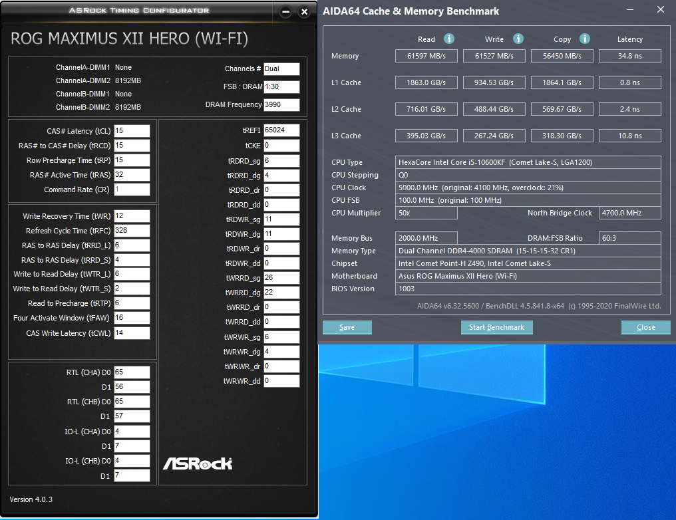
Task: Click the CPU Clock value 5000.0 MHz
Action: pos(528,188)
